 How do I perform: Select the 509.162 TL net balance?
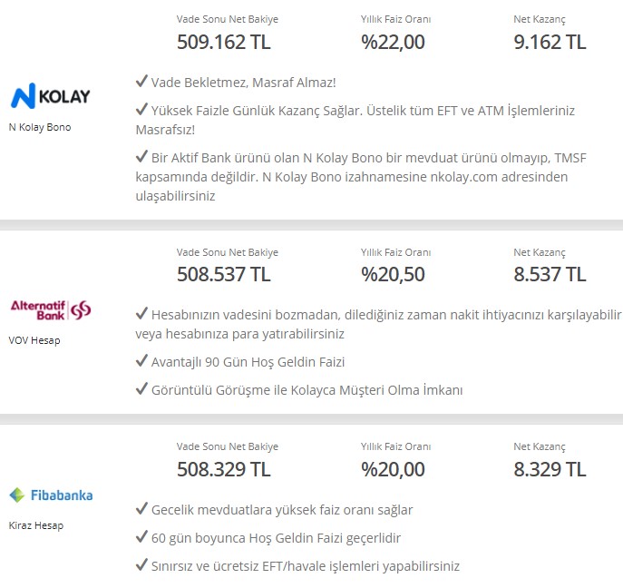224,42
